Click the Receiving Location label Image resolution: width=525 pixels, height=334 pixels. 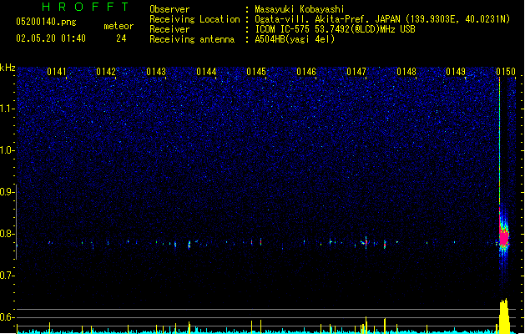click(194, 19)
